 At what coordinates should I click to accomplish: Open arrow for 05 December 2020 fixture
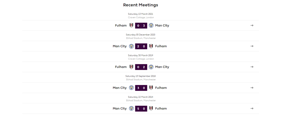[x=252, y=46]
